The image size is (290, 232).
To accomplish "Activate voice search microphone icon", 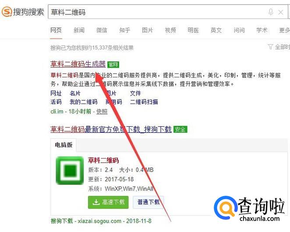I will coord(271,12).
